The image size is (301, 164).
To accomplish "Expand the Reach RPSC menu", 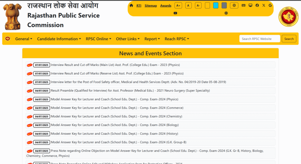I will (177, 39).
